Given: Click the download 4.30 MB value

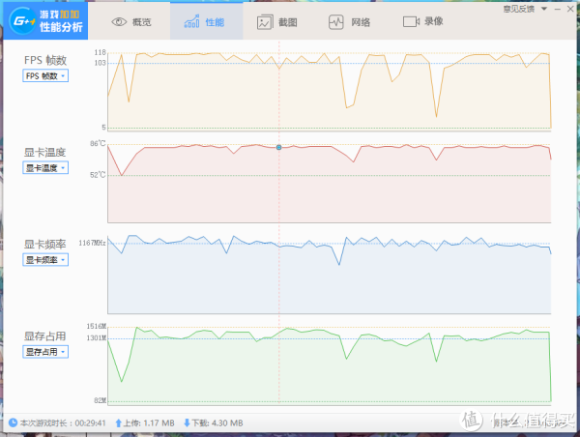Looking at the screenshot, I should [227, 422].
